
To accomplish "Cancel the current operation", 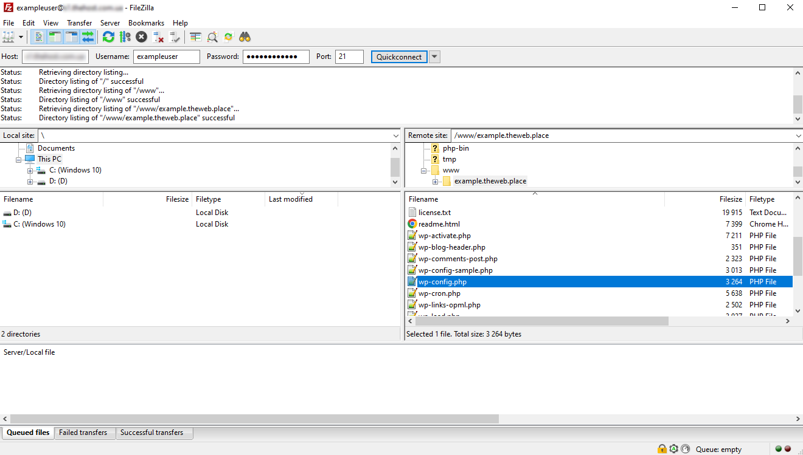I will click(141, 37).
